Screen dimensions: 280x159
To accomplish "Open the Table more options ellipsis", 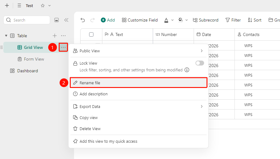I will [63, 36].
